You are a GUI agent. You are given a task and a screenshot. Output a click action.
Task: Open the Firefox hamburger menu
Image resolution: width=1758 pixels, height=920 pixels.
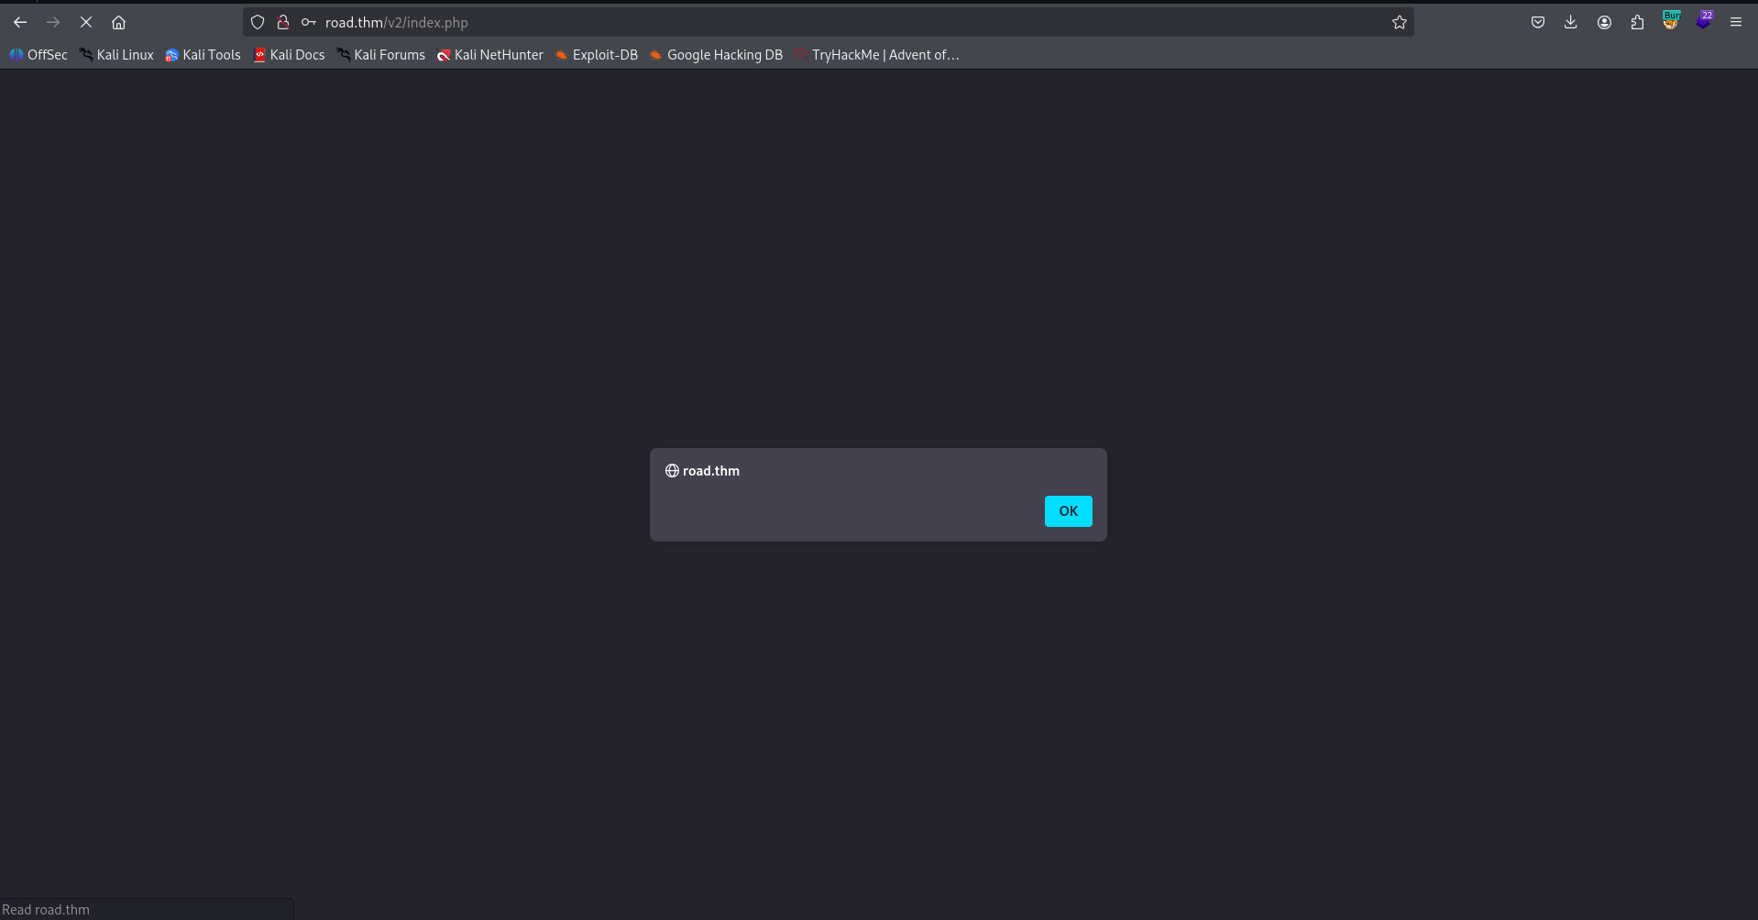click(x=1735, y=21)
